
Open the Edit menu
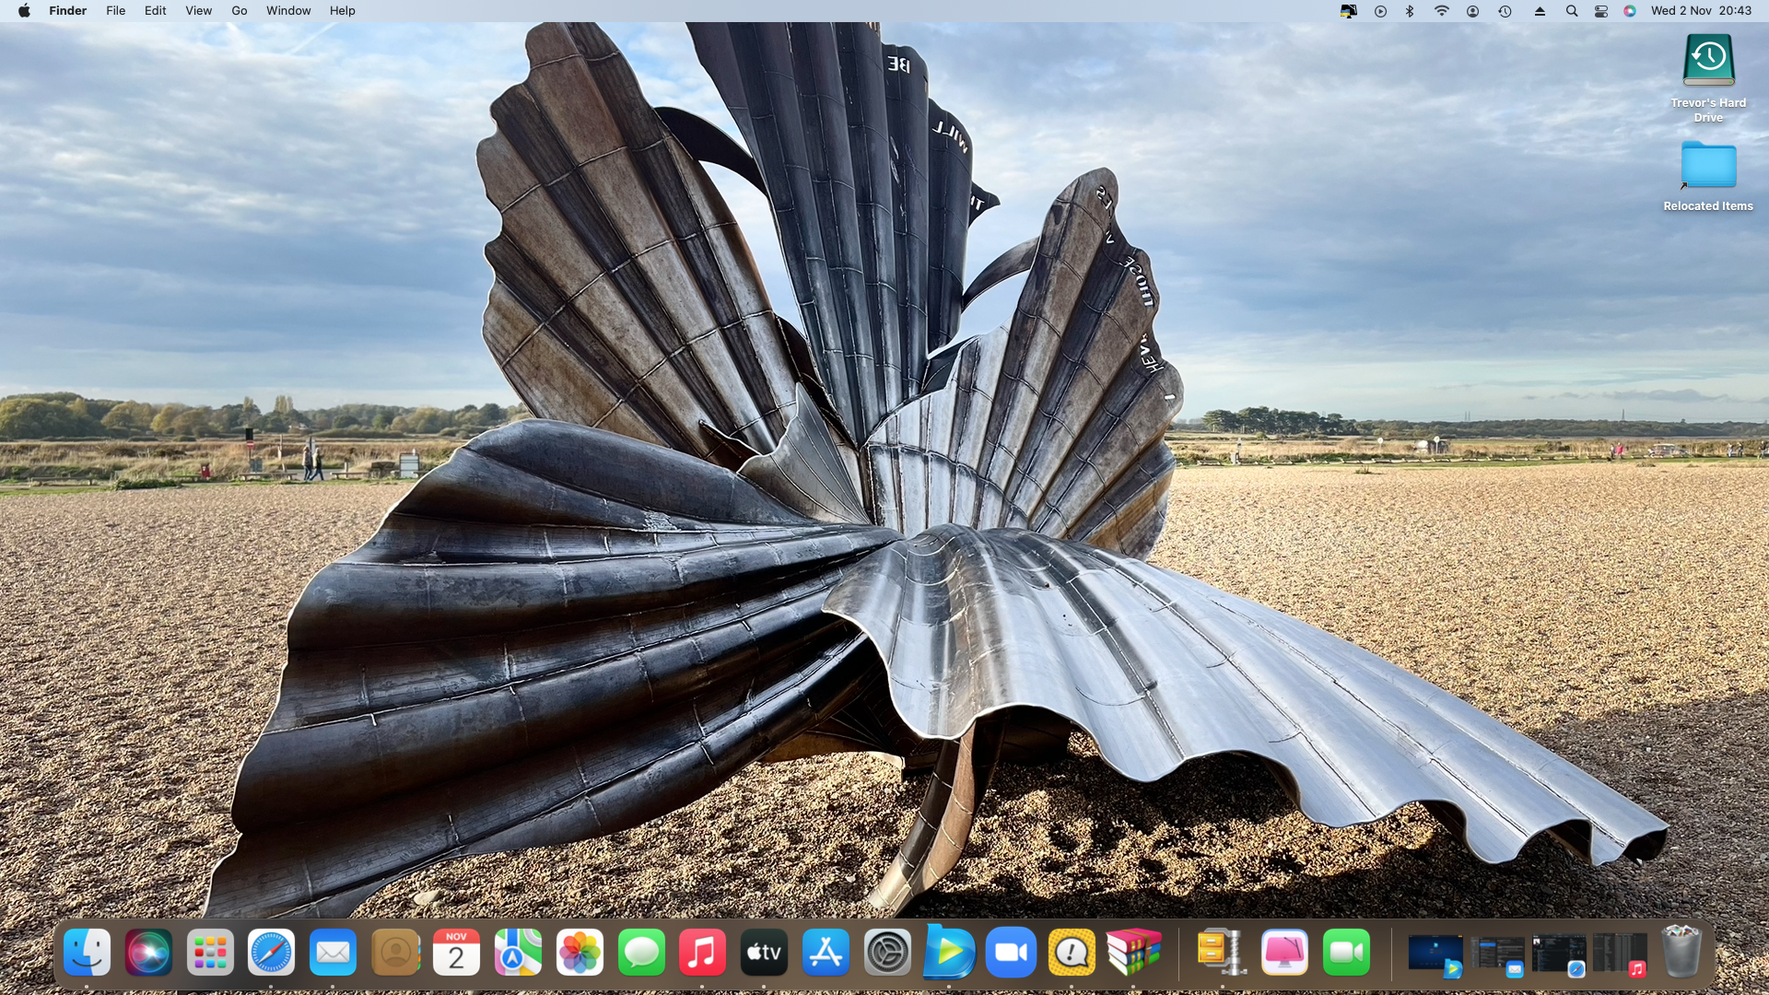click(155, 11)
